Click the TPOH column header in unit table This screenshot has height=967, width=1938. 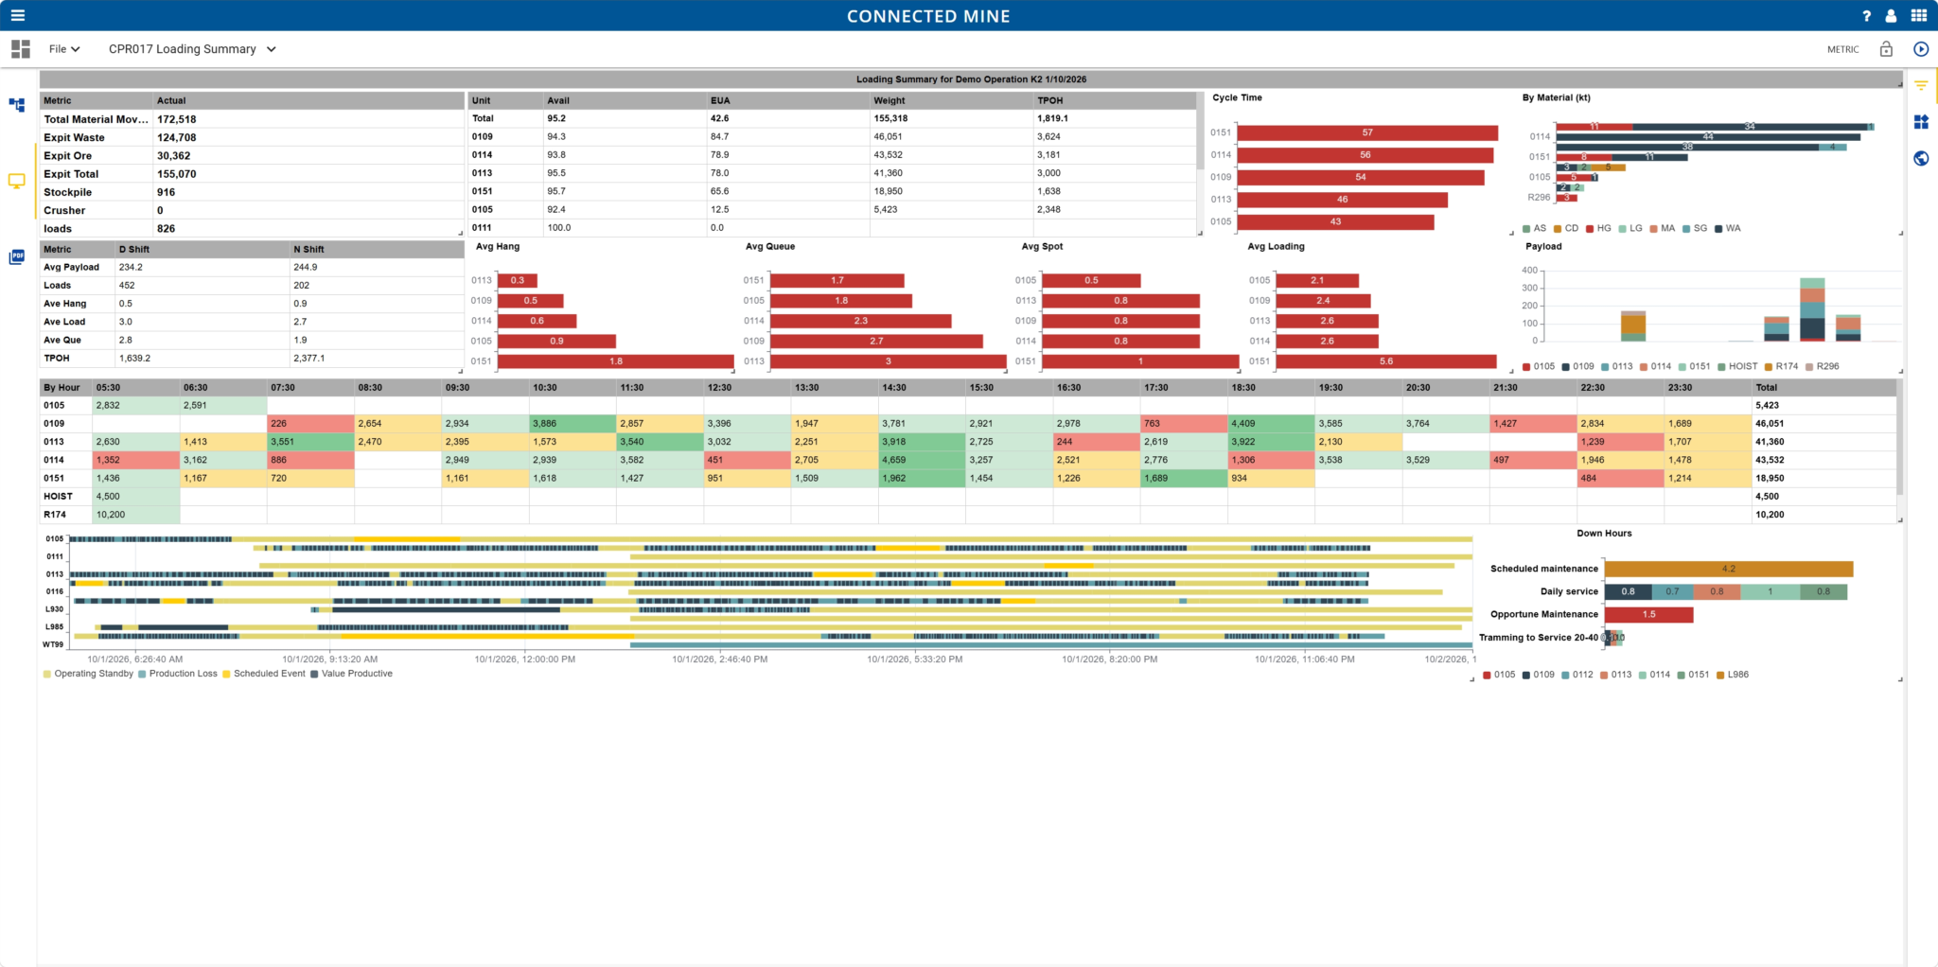tap(1115, 100)
